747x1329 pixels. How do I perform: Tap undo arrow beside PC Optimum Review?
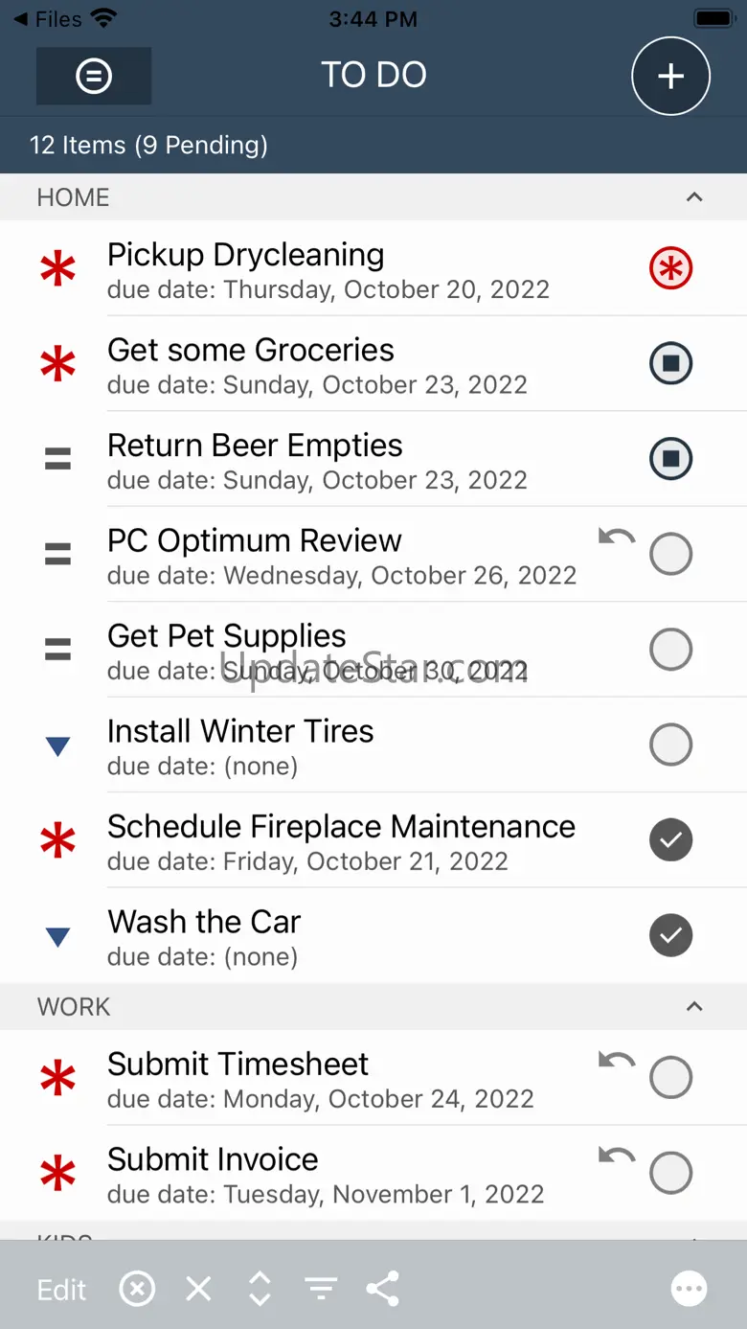616,537
